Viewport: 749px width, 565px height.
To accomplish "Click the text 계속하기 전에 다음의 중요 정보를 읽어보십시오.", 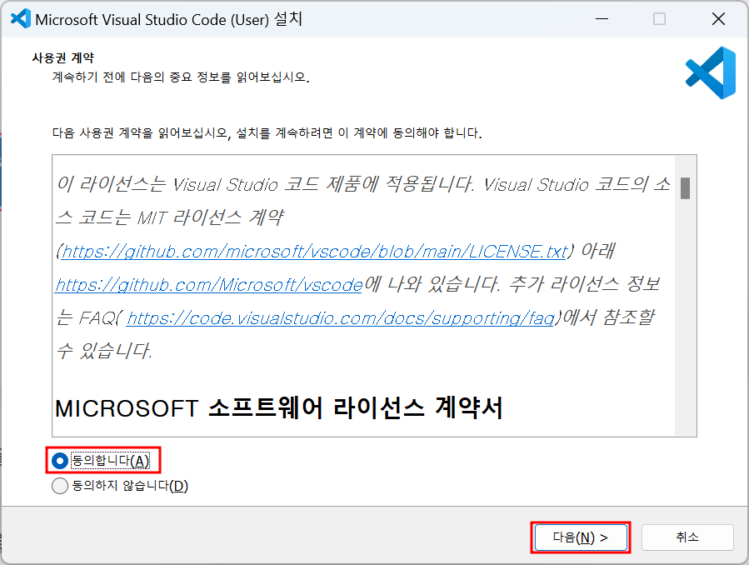I will click(x=181, y=77).
